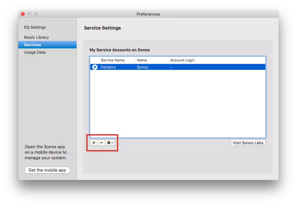297x206 pixels.
Task: Go to the Usage Data section
Action: [x=35, y=52]
